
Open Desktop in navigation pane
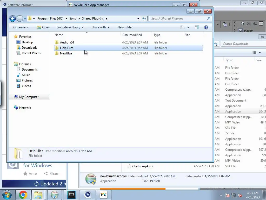point(27,42)
